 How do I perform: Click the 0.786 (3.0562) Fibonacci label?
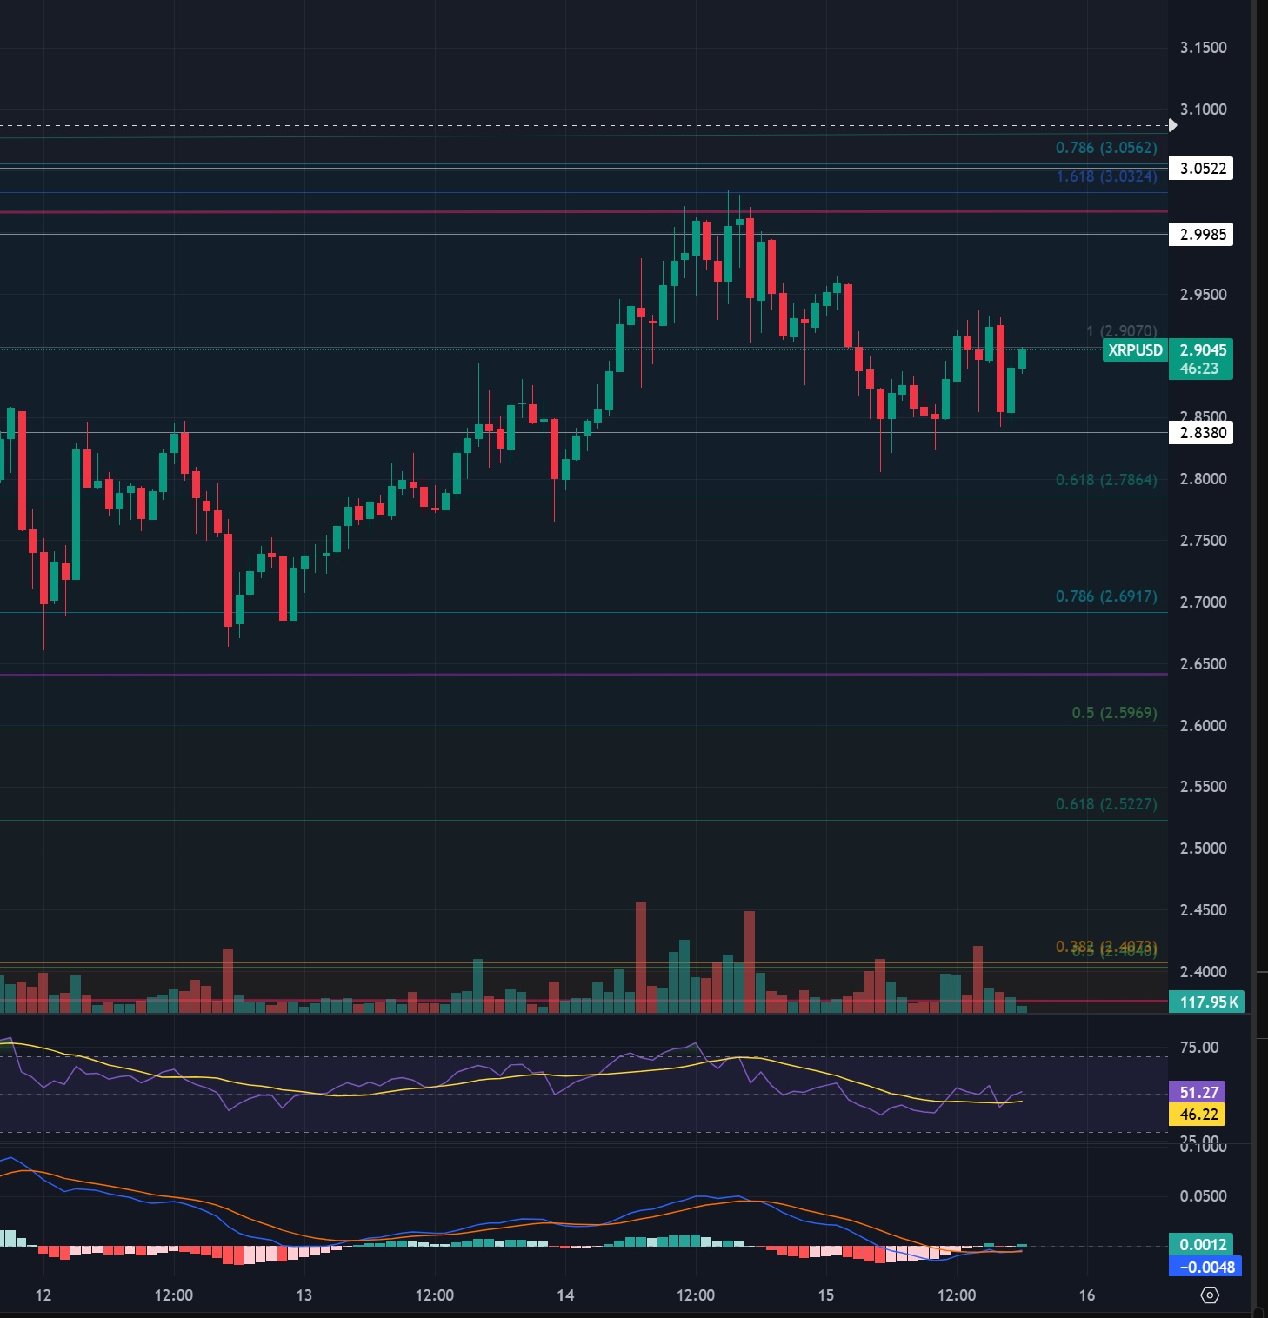(1106, 148)
